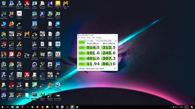The width and height of the screenshot is (195, 109).
Task: Click the 491.6 Seq read result
Action: 93,58
